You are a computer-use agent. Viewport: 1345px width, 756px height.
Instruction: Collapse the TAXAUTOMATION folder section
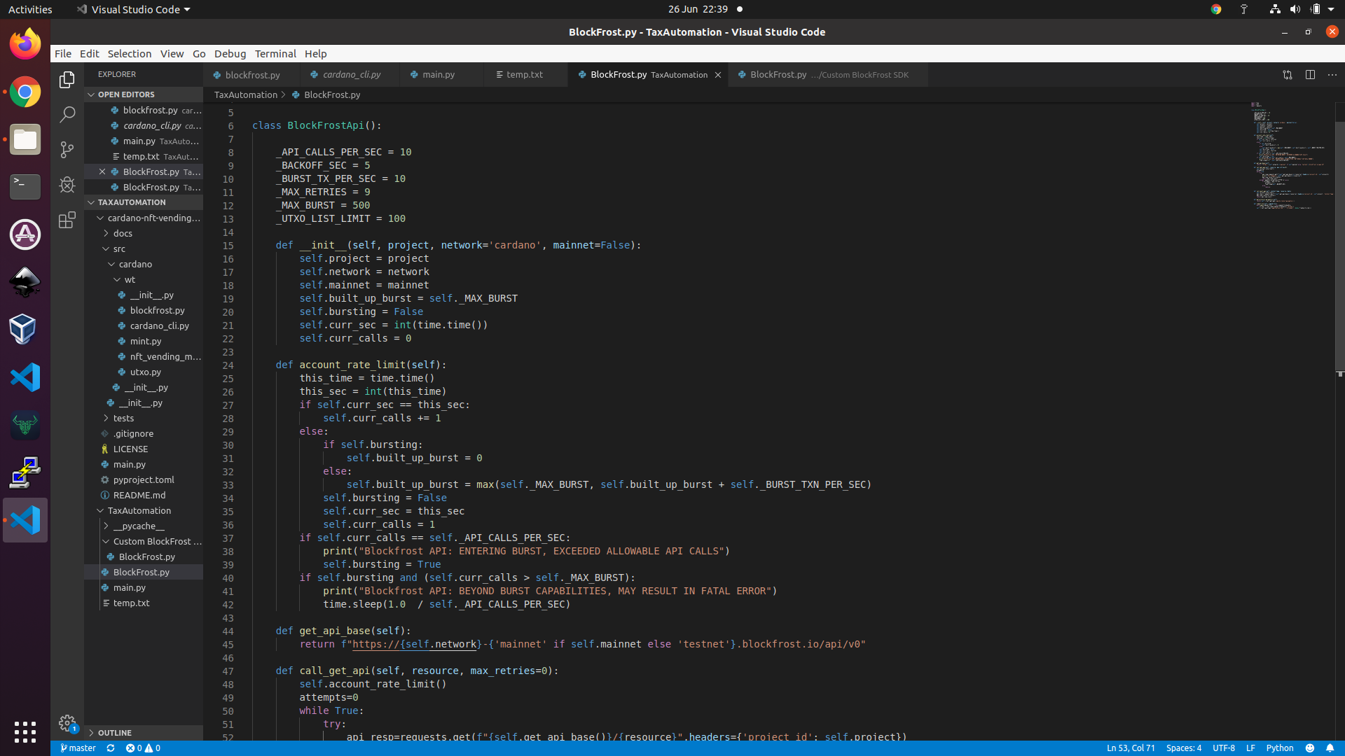(x=144, y=202)
